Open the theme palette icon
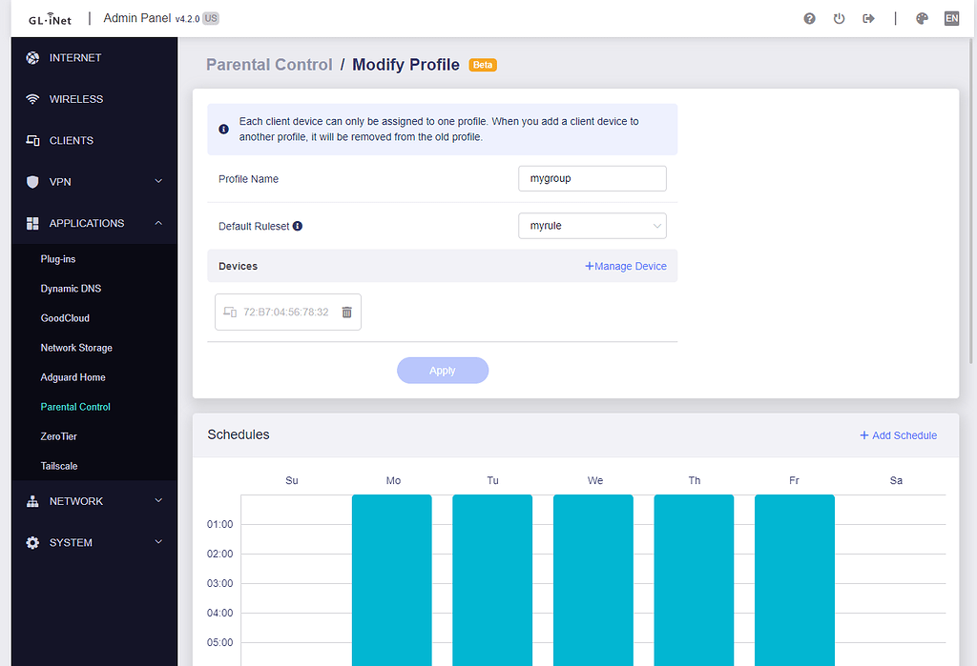977x666 pixels. pos(921,17)
